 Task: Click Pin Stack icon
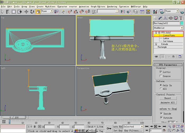156,56
